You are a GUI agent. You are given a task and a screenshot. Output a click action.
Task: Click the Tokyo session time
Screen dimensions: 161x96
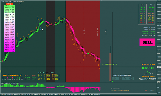[149, 30]
